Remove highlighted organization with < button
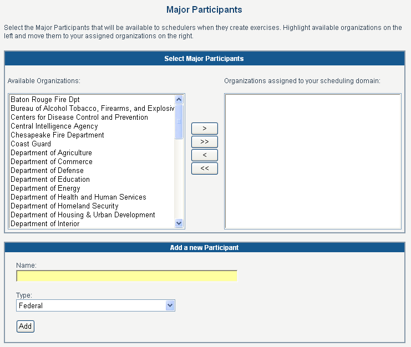 [x=205, y=155]
